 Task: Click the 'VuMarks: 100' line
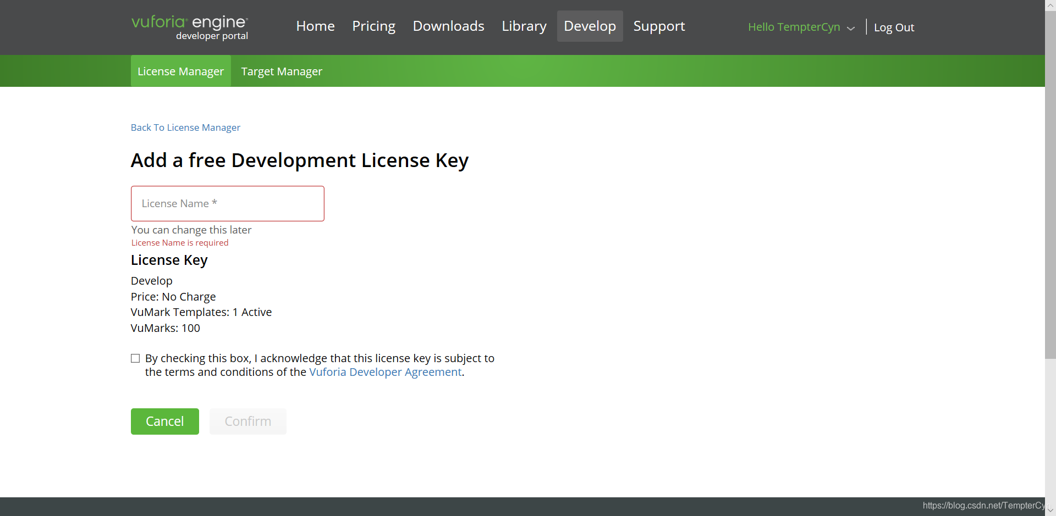pos(166,328)
